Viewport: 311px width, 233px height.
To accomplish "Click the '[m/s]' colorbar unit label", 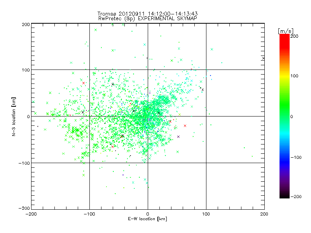I will (x=286, y=31).
